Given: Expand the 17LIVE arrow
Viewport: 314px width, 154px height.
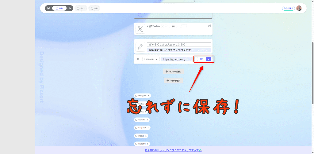Looking at the screenshot, I should 146,136.
